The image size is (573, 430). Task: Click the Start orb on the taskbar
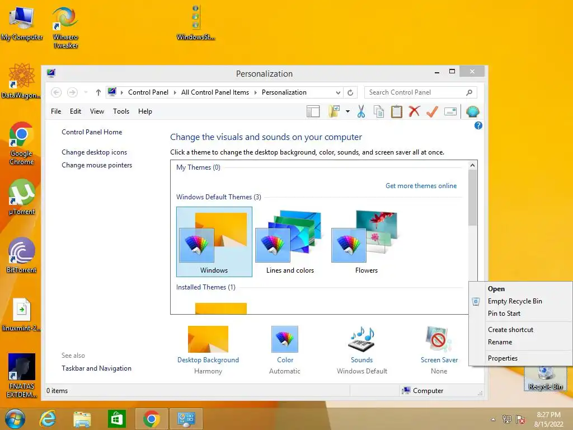click(x=15, y=419)
